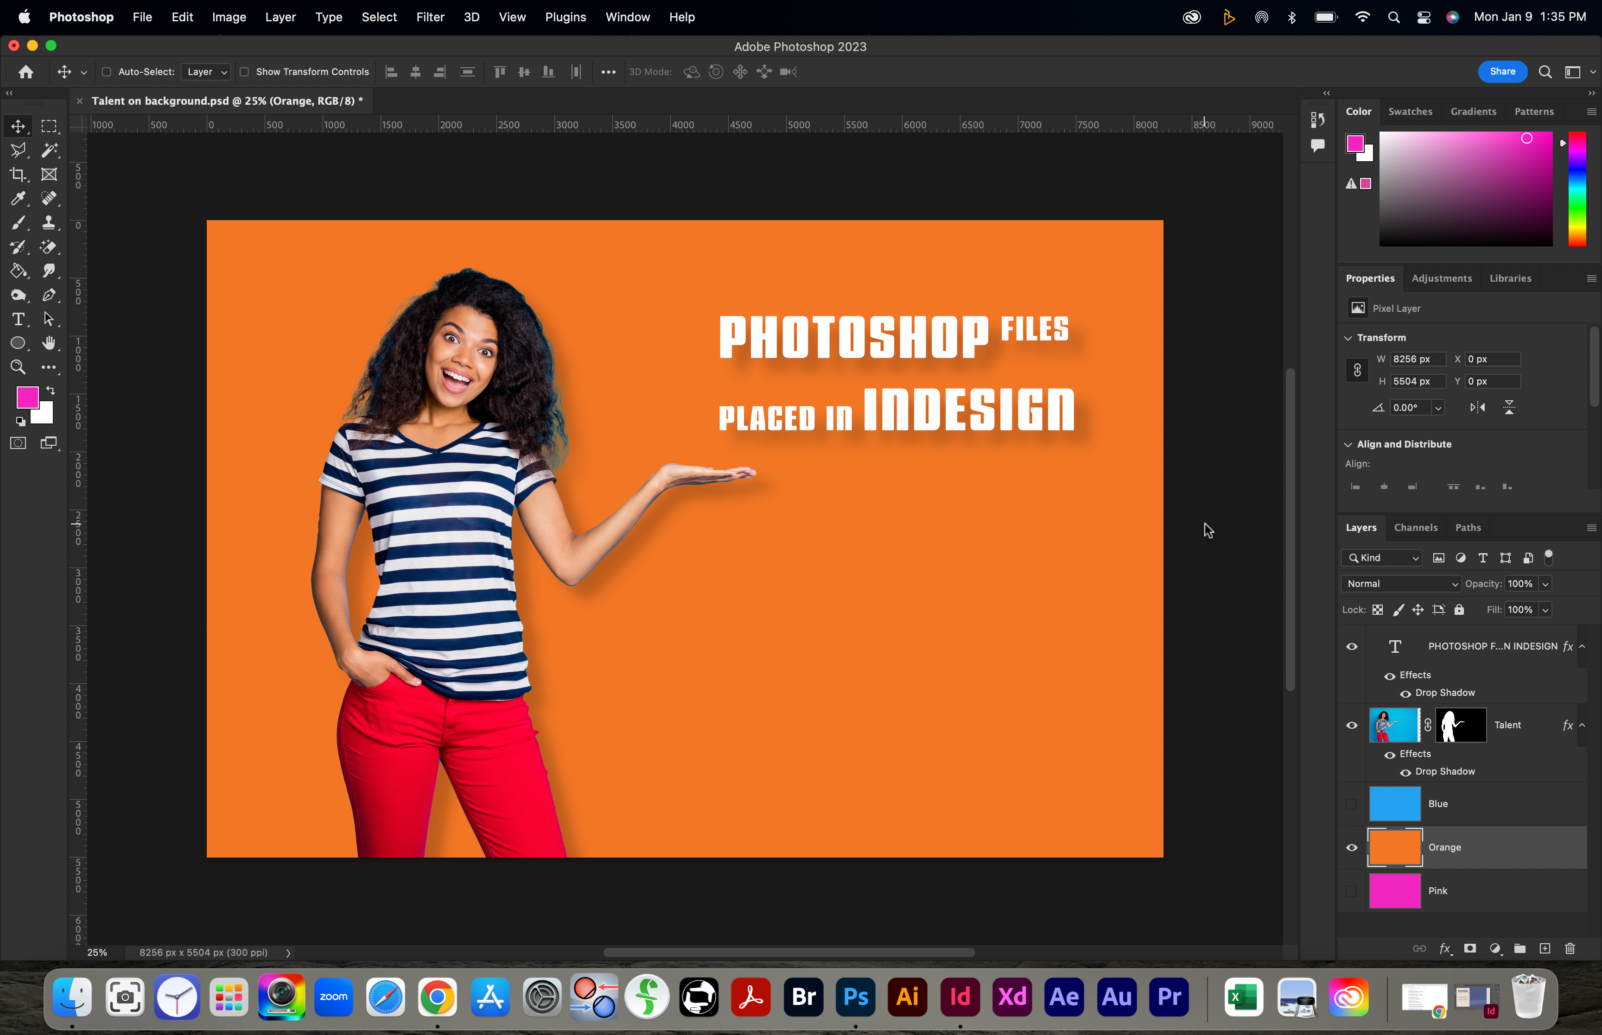Hide the Talent layer

click(1351, 725)
